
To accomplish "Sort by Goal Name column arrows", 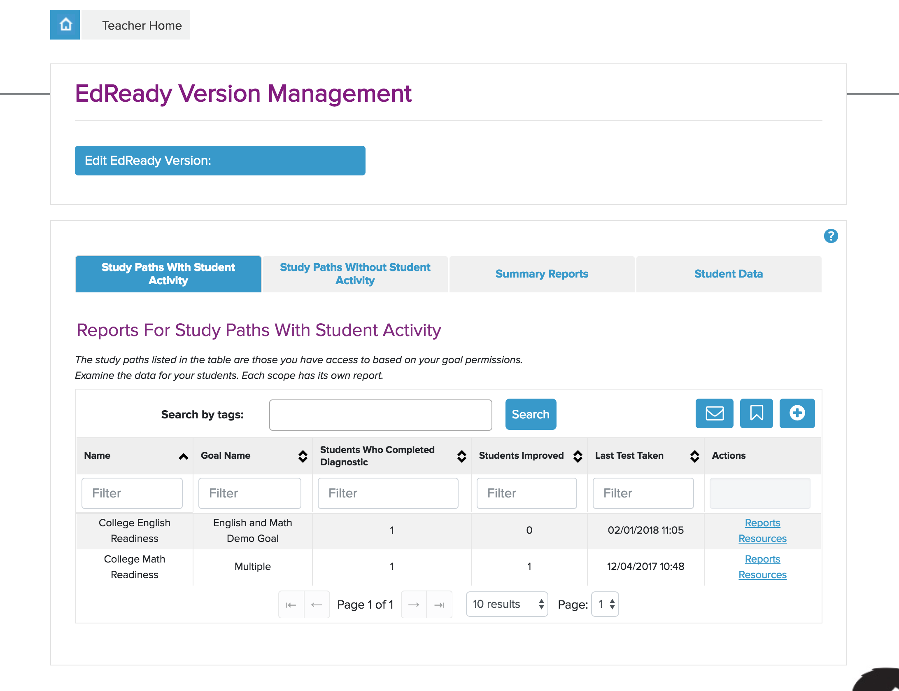I will (x=303, y=456).
